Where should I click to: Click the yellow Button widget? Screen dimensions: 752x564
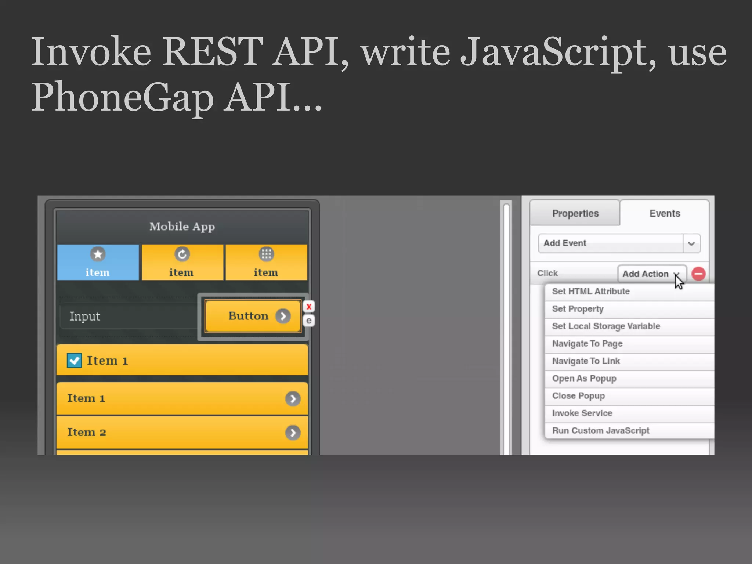click(253, 316)
